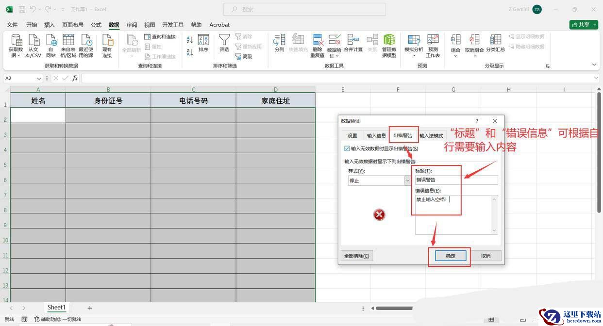
Task: Click the 分级显示 dialog launcher icon
Action: pos(548,66)
